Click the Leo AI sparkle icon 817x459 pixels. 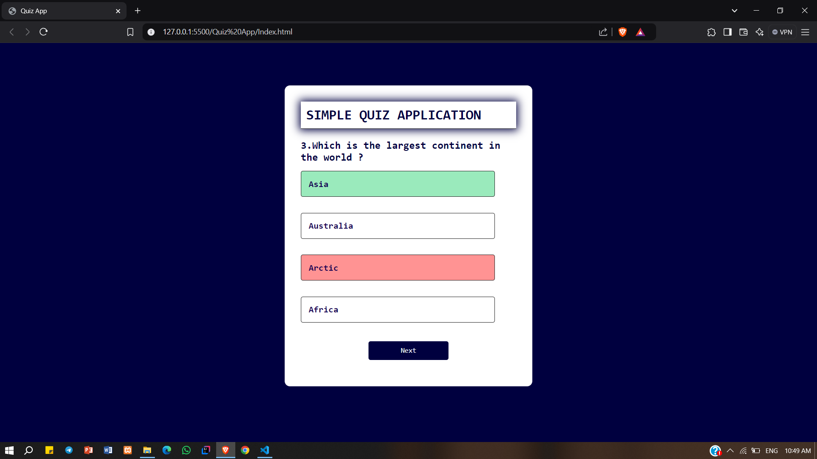pyautogui.click(x=760, y=32)
